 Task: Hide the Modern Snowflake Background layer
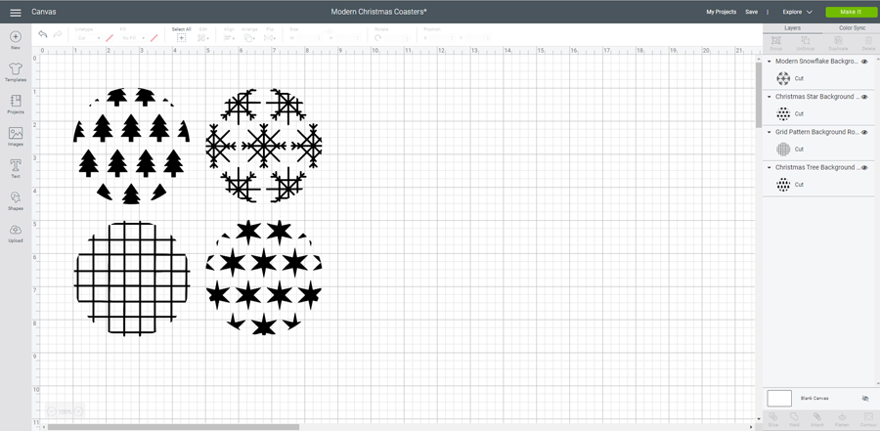click(864, 62)
